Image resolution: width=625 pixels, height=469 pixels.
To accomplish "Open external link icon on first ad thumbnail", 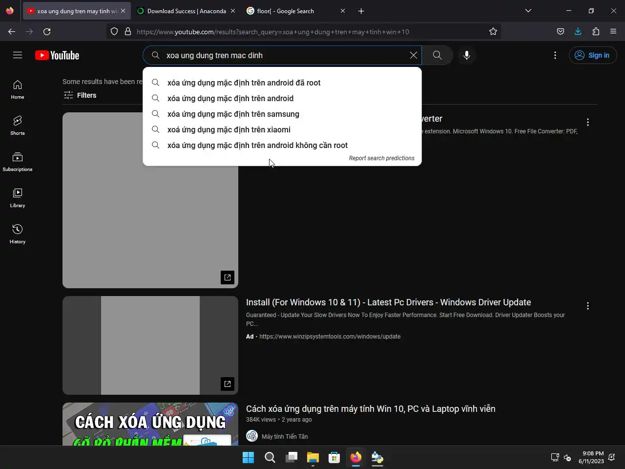I will pos(228,277).
